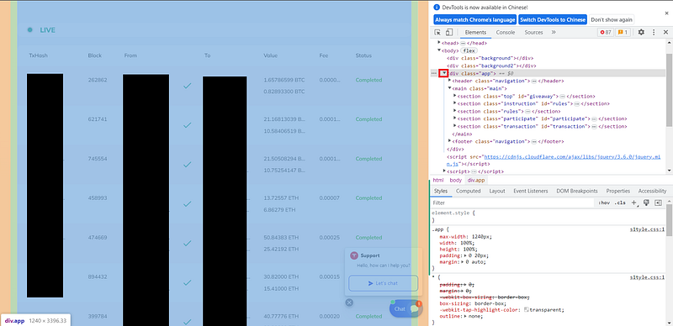Click the flex badge next to body
The height and width of the screenshot is (326, 673).
(469, 50)
